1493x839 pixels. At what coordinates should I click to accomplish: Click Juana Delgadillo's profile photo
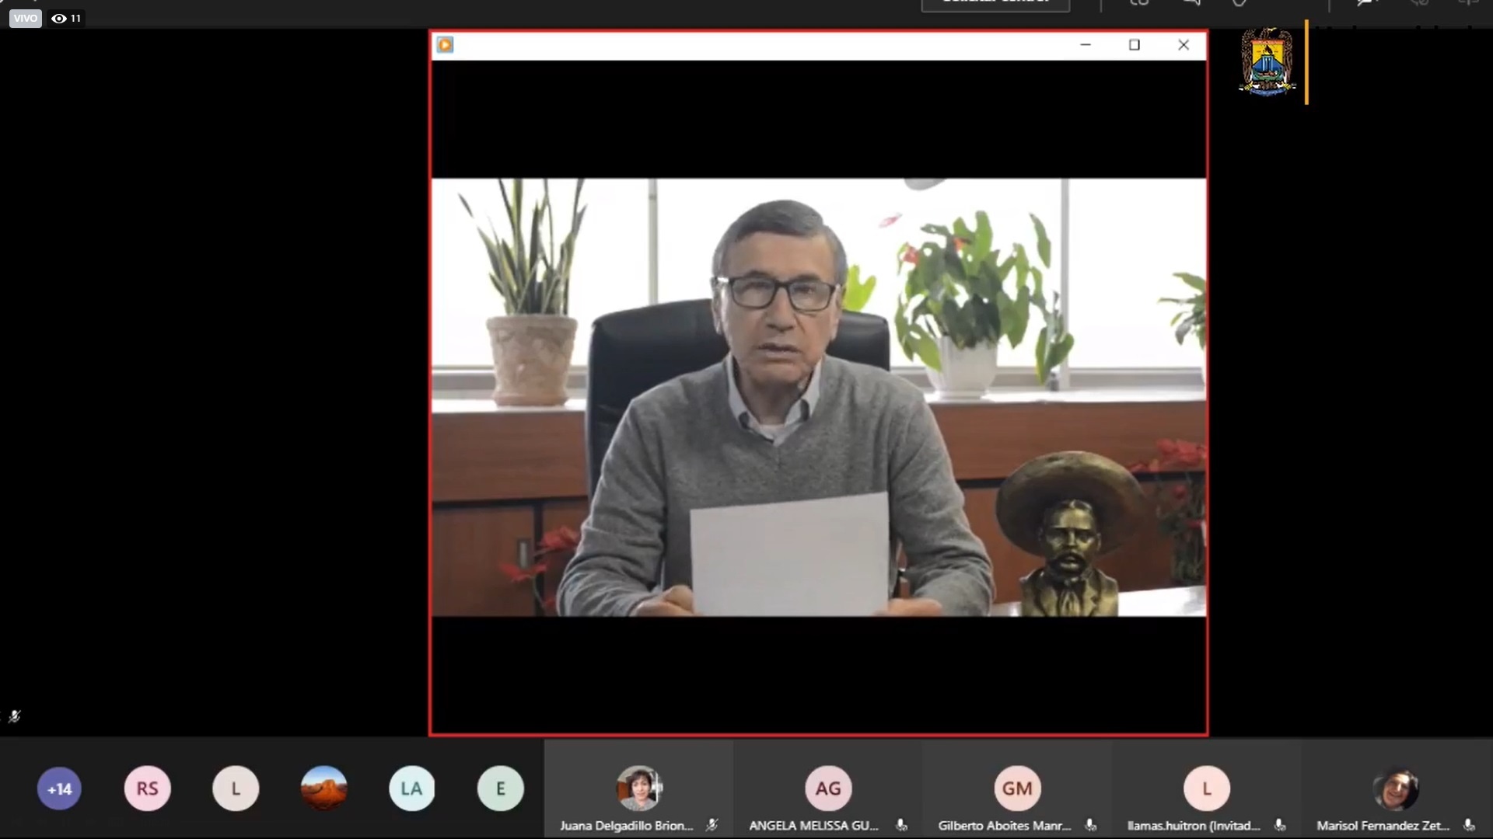click(x=638, y=789)
